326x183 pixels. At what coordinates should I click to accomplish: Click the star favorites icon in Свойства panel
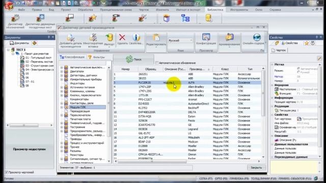(307, 43)
